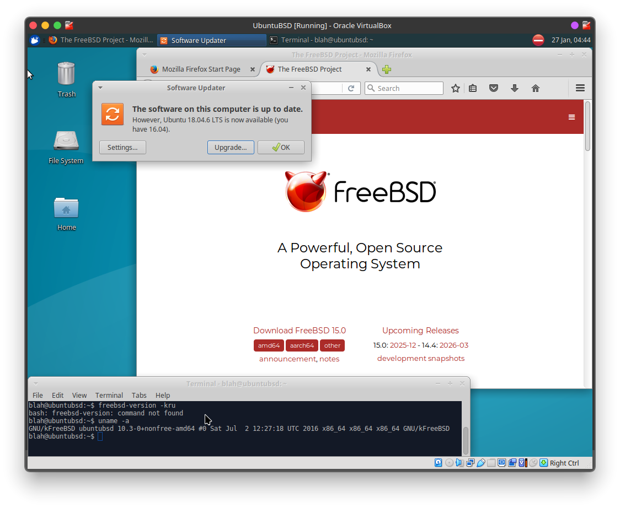Reload the page in Firefox
This screenshot has width=620, height=508.
click(351, 88)
